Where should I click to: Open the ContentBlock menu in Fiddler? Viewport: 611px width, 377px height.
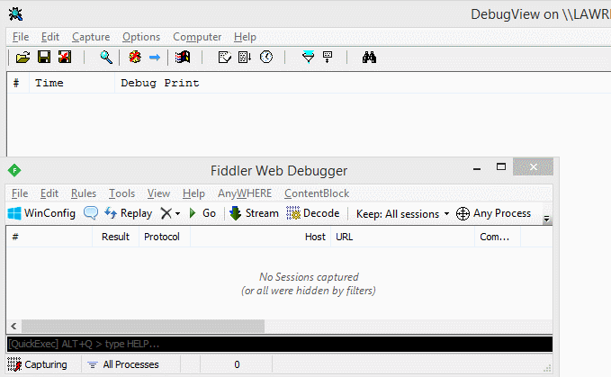click(x=317, y=193)
